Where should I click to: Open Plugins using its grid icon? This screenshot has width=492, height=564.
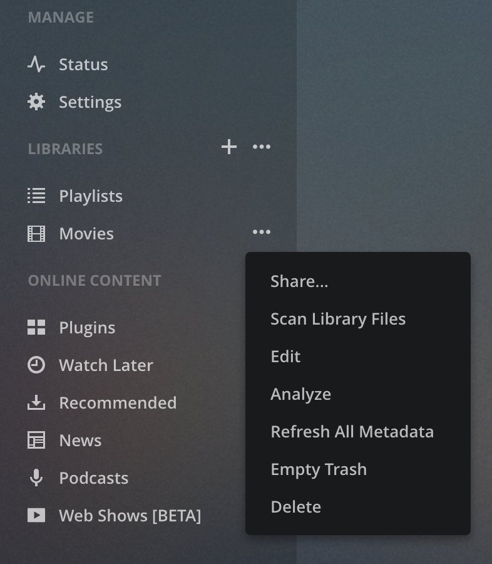[36, 327]
